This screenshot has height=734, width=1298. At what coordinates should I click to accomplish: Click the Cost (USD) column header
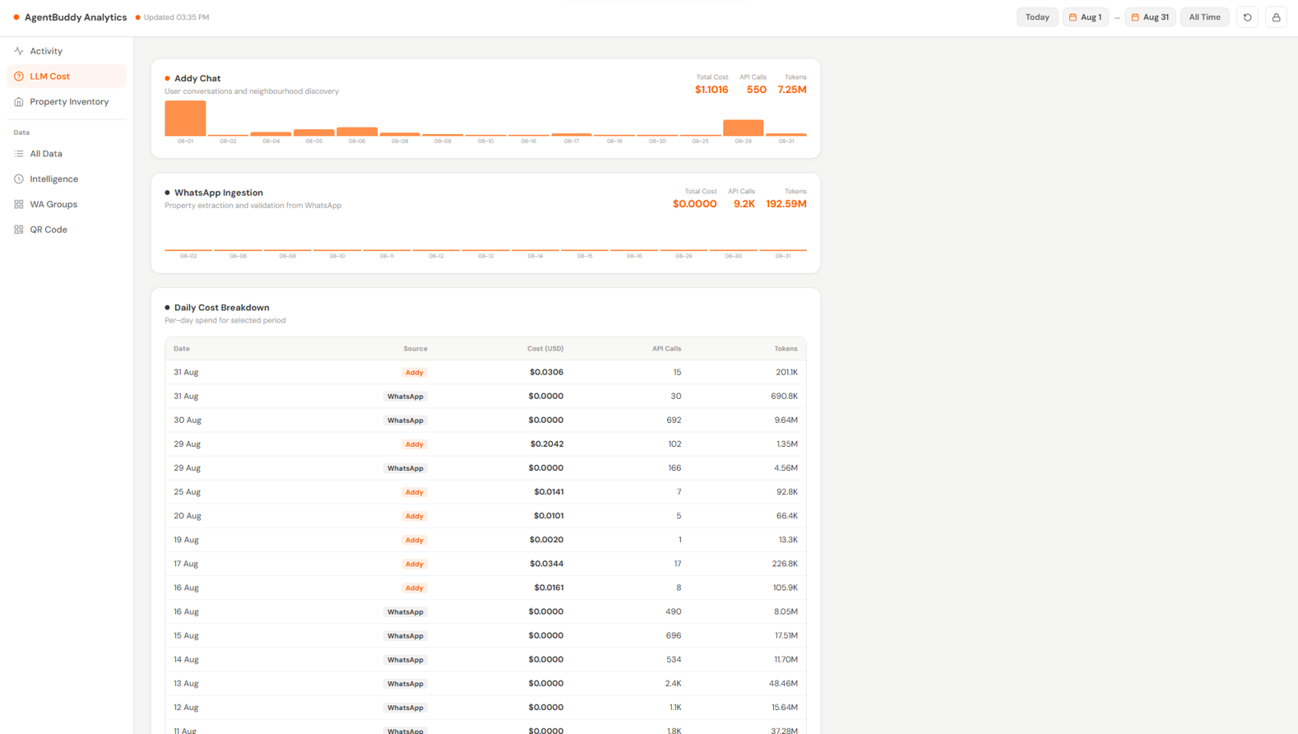(545, 349)
